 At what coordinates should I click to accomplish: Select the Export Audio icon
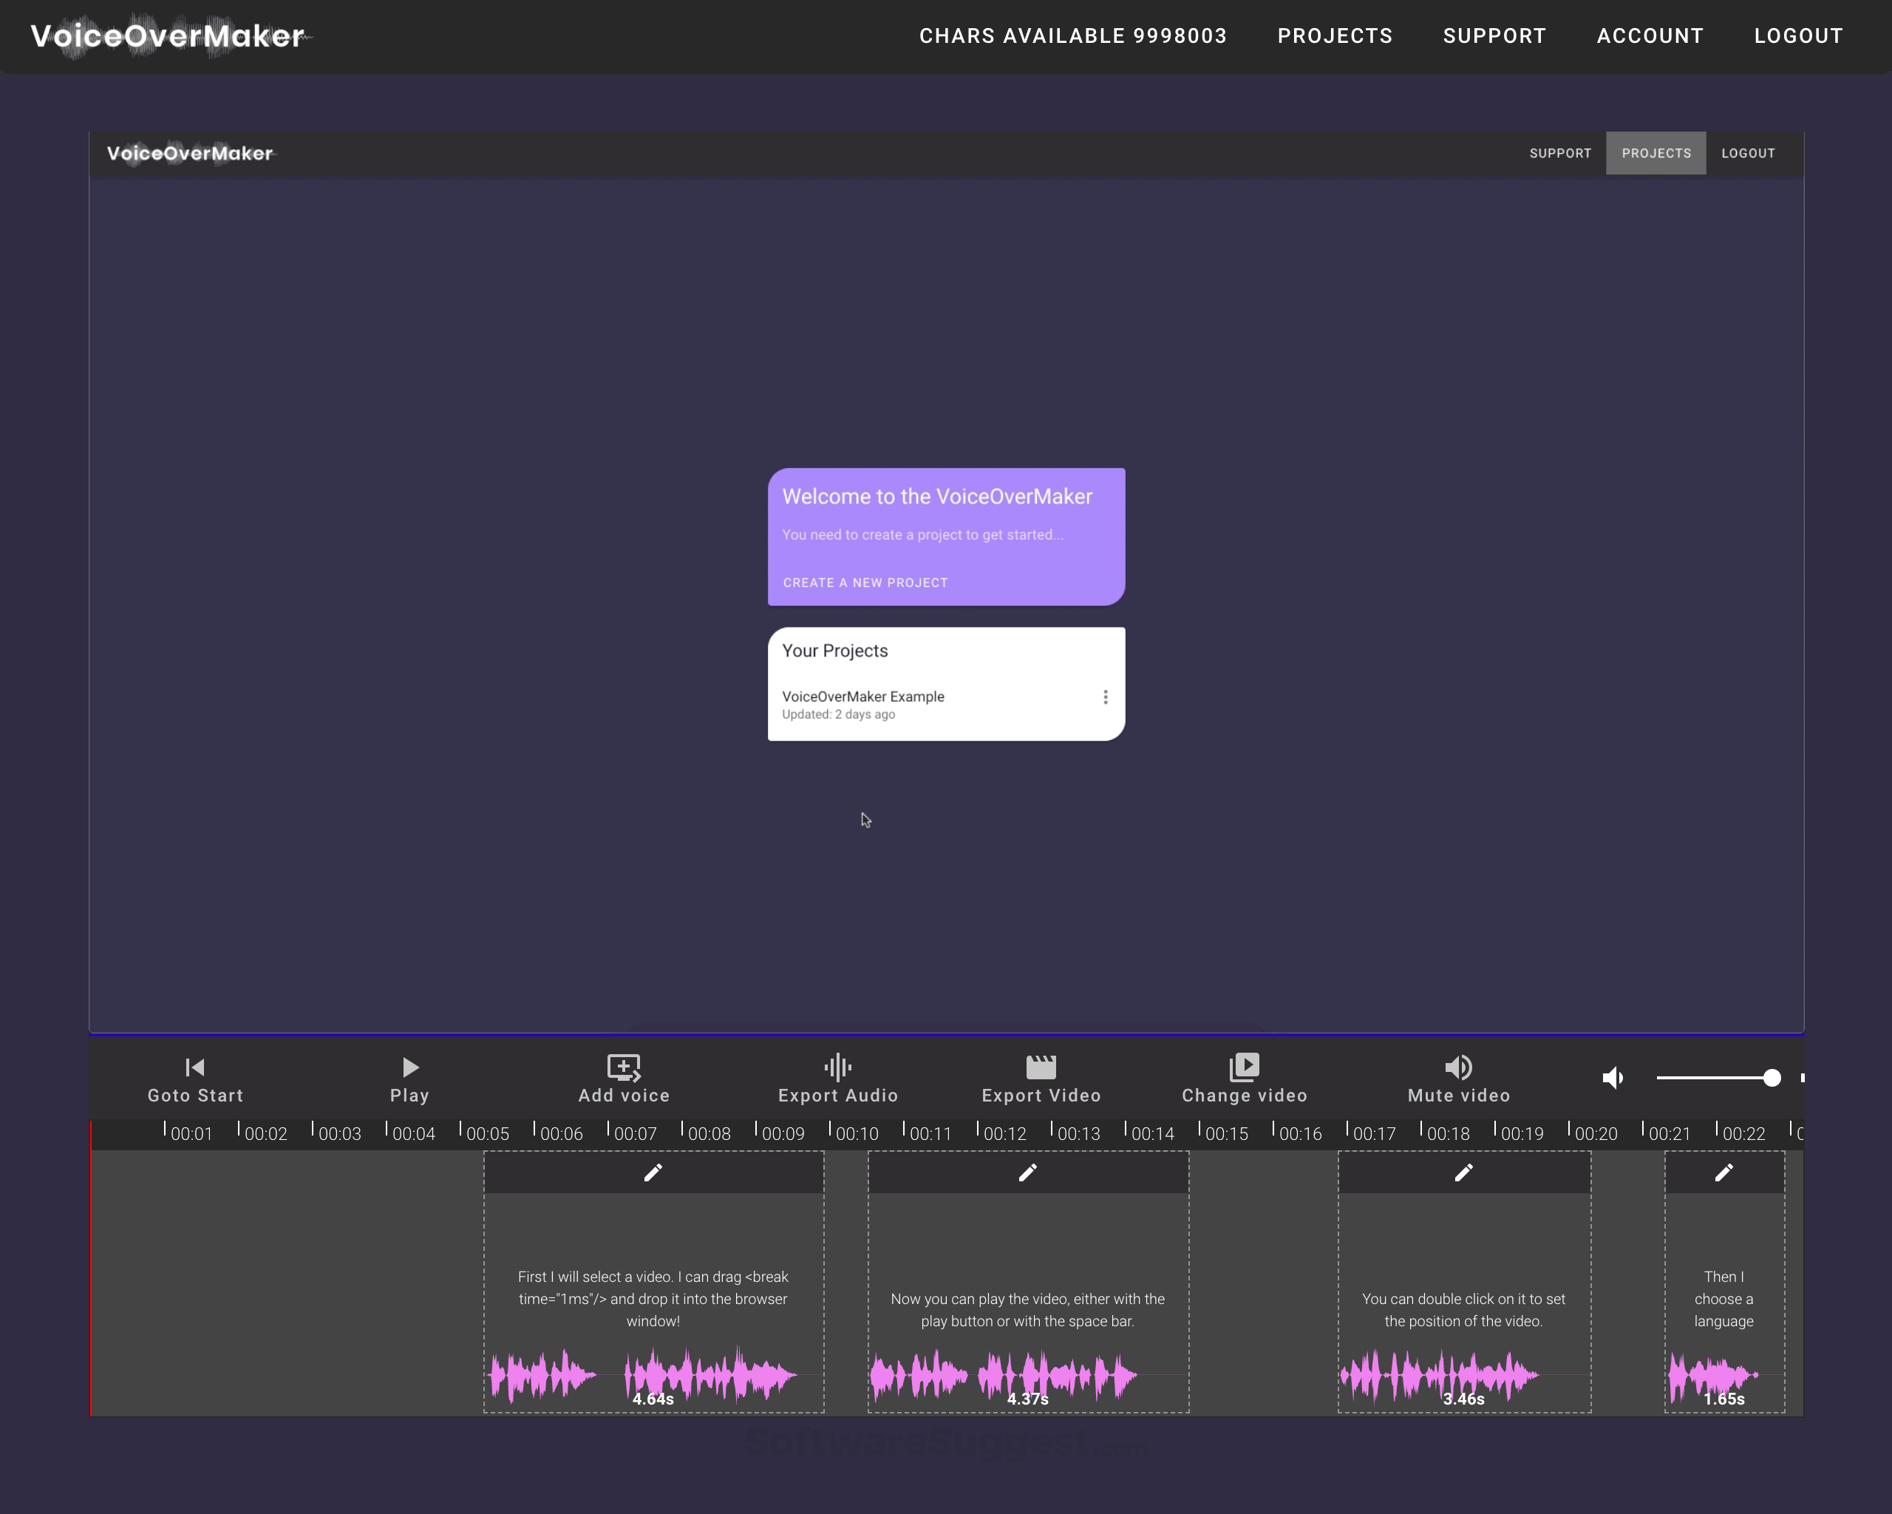(x=837, y=1067)
